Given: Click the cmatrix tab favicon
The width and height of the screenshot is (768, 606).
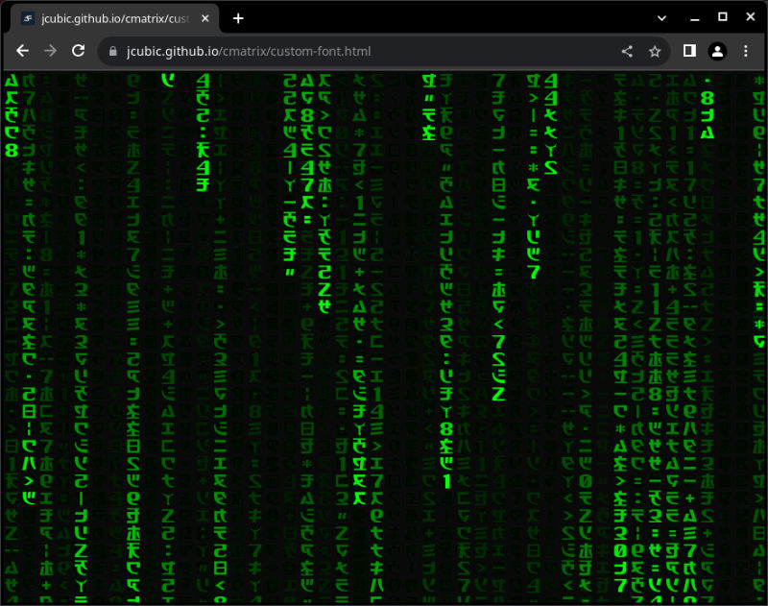Looking at the screenshot, I should click(28, 18).
